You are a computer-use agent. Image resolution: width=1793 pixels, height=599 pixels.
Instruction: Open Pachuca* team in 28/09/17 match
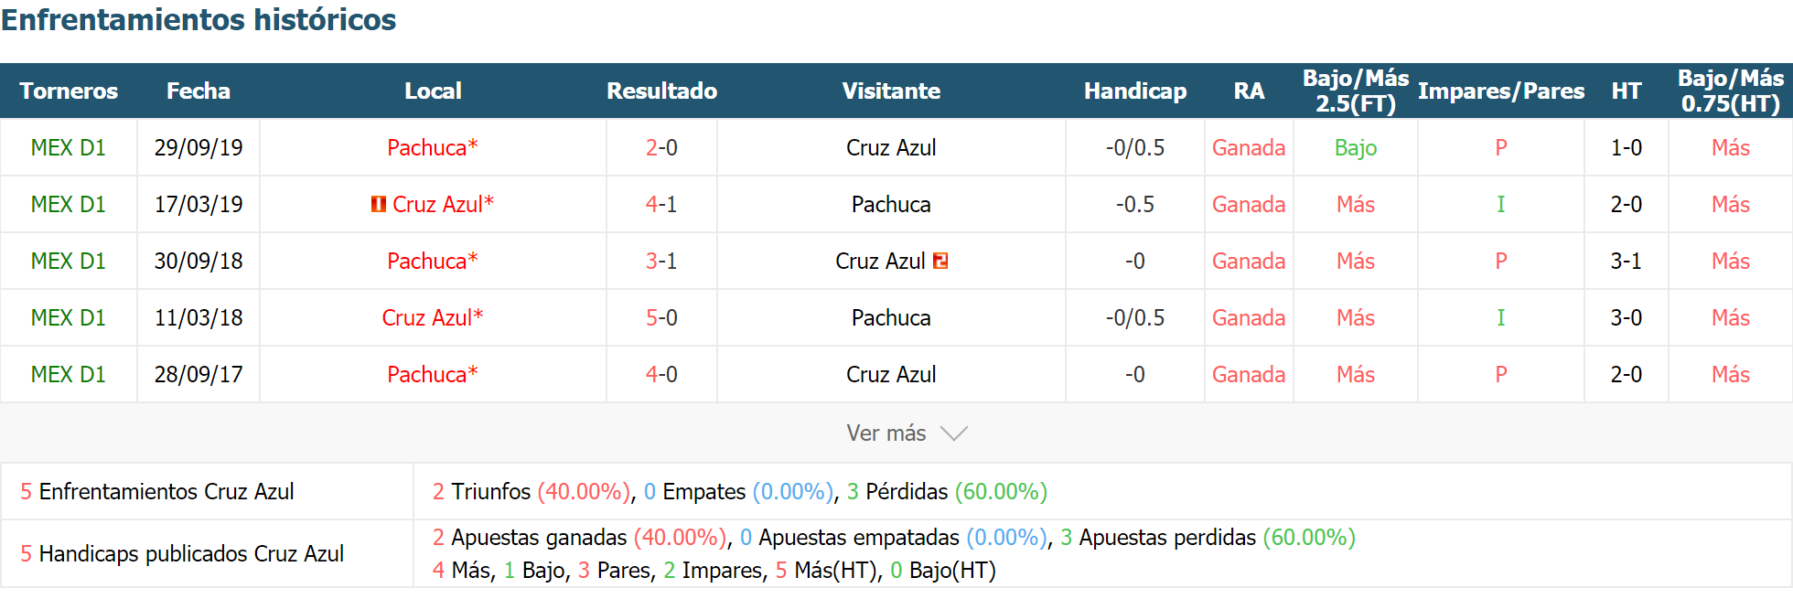click(433, 374)
